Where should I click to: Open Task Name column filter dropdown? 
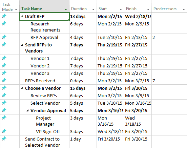tap(66, 9)
